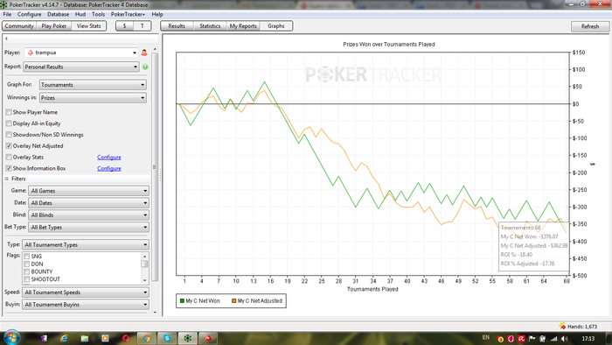Click the My C Net Adjusted legend swatch

233,301
